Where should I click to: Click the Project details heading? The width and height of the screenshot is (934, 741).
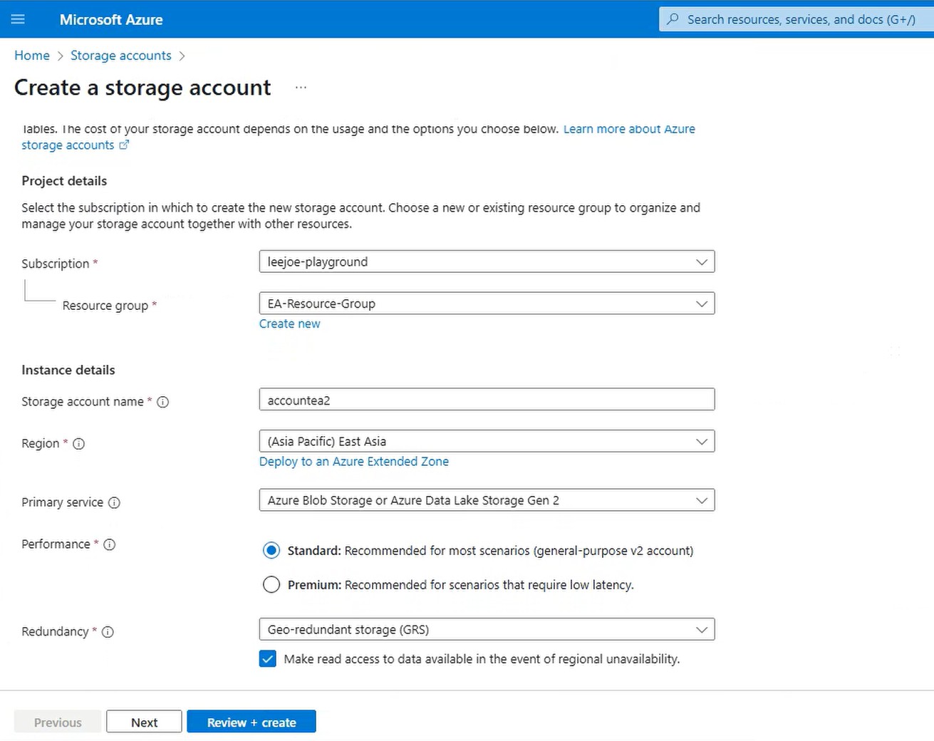(x=64, y=181)
